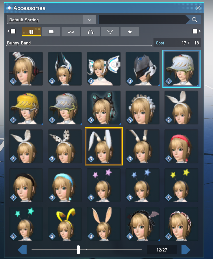Select the black bat wing headdress accessory
The image size is (213, 259).
[142, 224]
